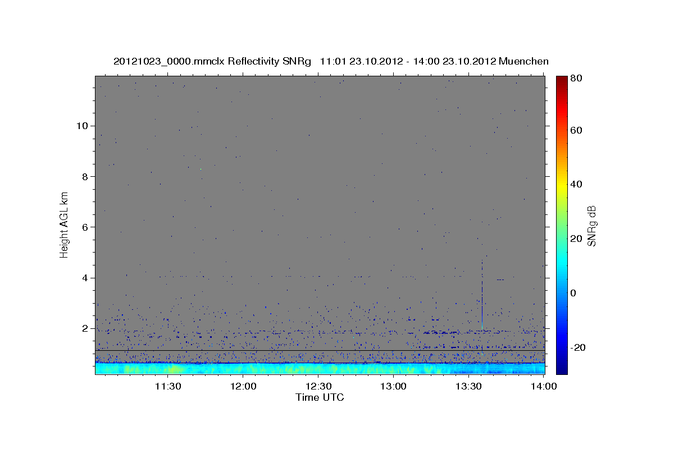Click the height axis value 10

[x=82, y=126]
